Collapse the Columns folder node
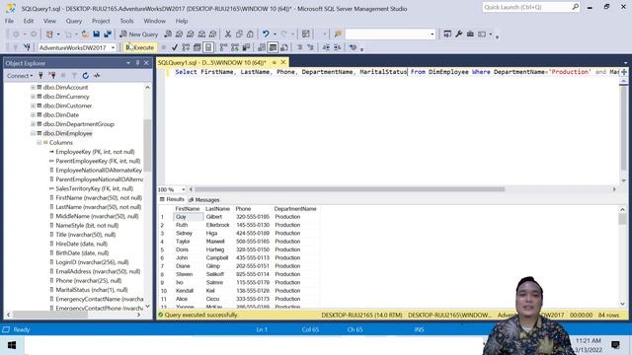The width and height of the screenshot is (632, 355). [x=39, y=142]
